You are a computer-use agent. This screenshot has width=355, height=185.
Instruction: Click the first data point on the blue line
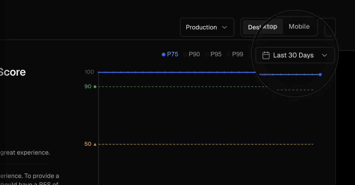(99, 72)
